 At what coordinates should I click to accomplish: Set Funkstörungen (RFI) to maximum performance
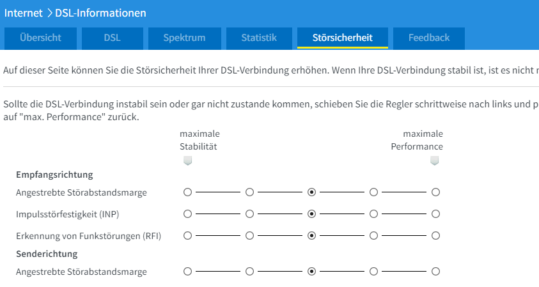pyautogui.click(x=436, y=236)
